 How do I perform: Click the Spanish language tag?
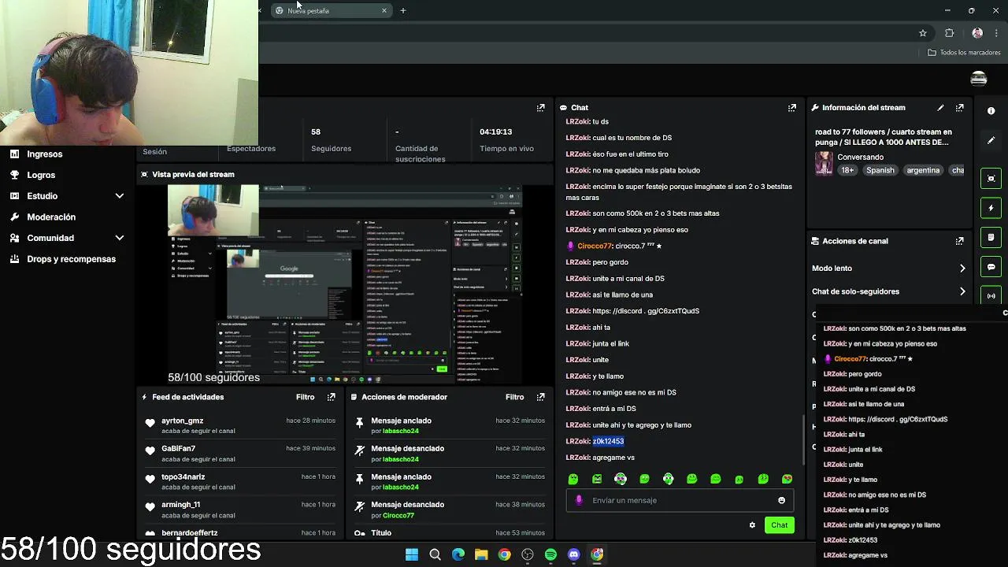(880, 170)
